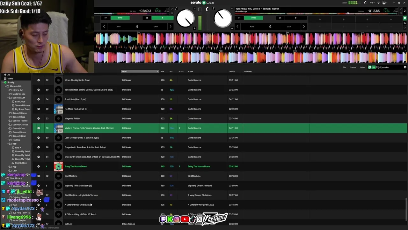Clear the dj snake search text
Screen dimensions: 408x230
(405, 67)
